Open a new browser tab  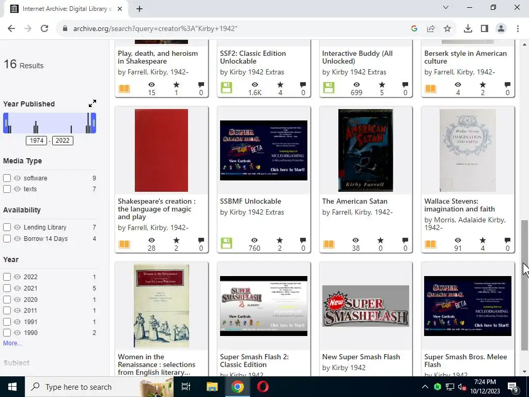pos(139,9)
